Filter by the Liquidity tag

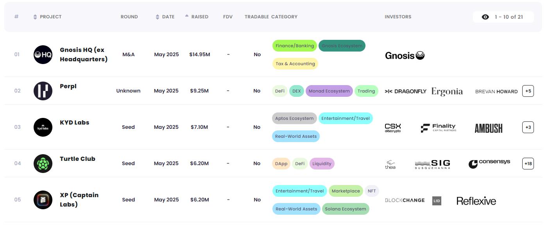322,164
